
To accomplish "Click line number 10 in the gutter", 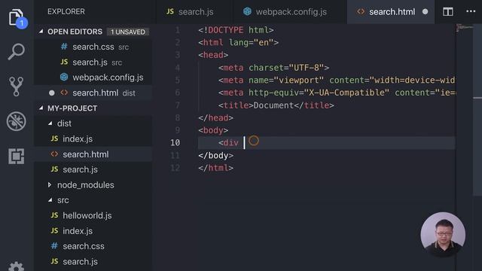I will click(x=175, y=143).
